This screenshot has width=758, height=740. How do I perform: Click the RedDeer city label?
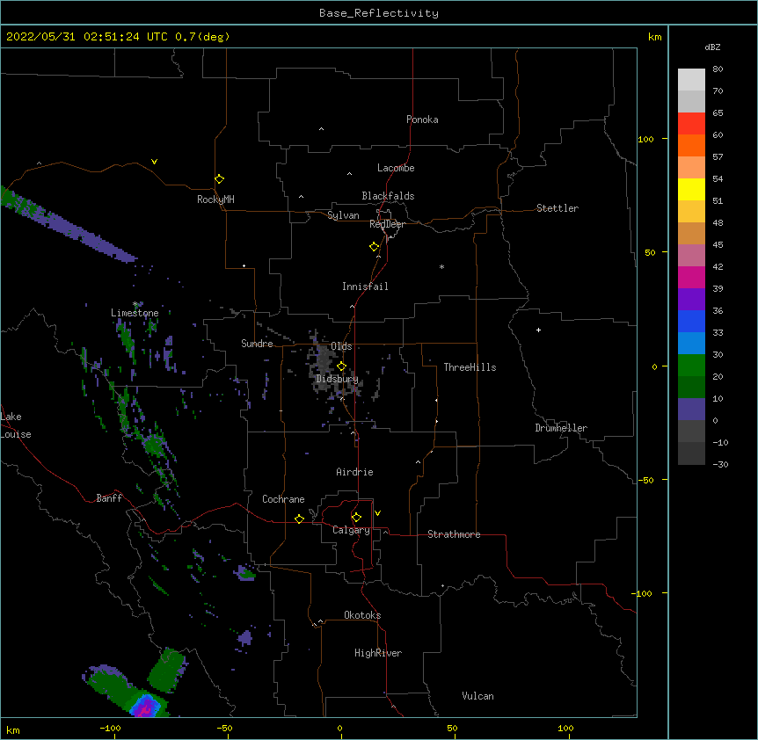pyautogui.click(x=387, y=224)
